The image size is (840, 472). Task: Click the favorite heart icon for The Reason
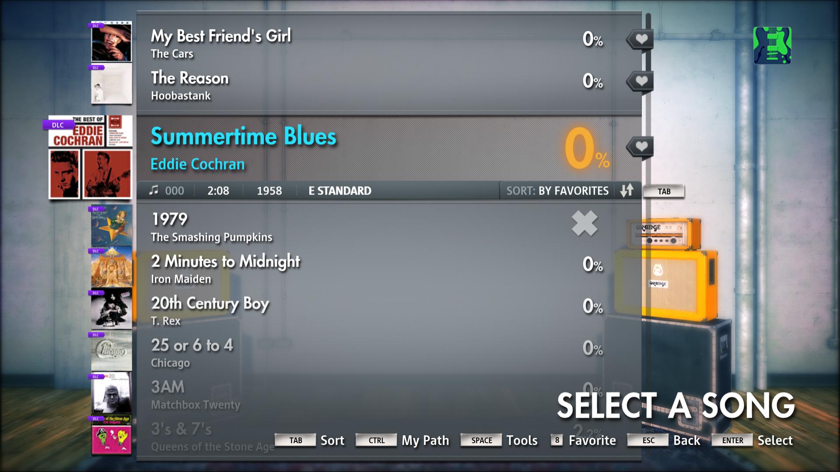639,81
